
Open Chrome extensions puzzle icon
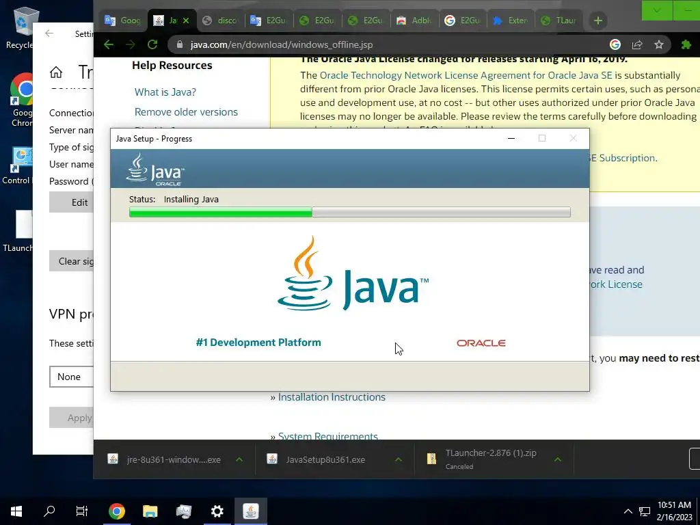click(x=686, y=44)
